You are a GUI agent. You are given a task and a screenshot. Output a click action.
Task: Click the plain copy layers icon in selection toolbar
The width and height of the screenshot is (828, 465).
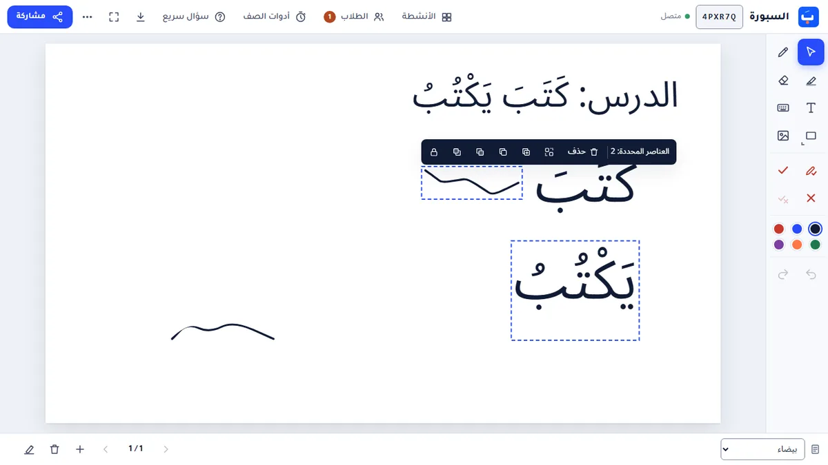point(503,152)
